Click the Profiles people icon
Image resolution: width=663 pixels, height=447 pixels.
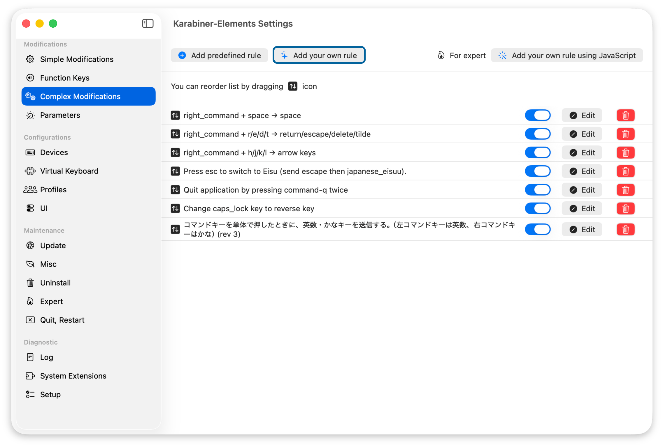(30, 189)
